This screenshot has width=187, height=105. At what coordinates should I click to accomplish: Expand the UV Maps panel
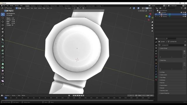(162, 72)
